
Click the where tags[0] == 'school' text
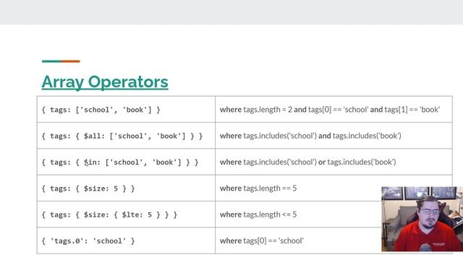coord(262,240)
